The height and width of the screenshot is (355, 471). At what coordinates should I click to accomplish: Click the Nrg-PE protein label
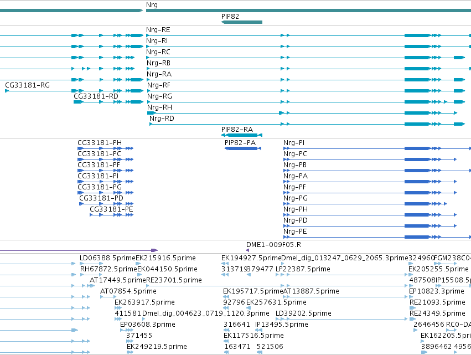(295, 231)
